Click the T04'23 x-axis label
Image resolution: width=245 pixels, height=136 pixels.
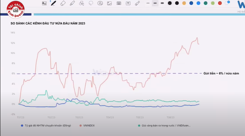click(110, 117)
